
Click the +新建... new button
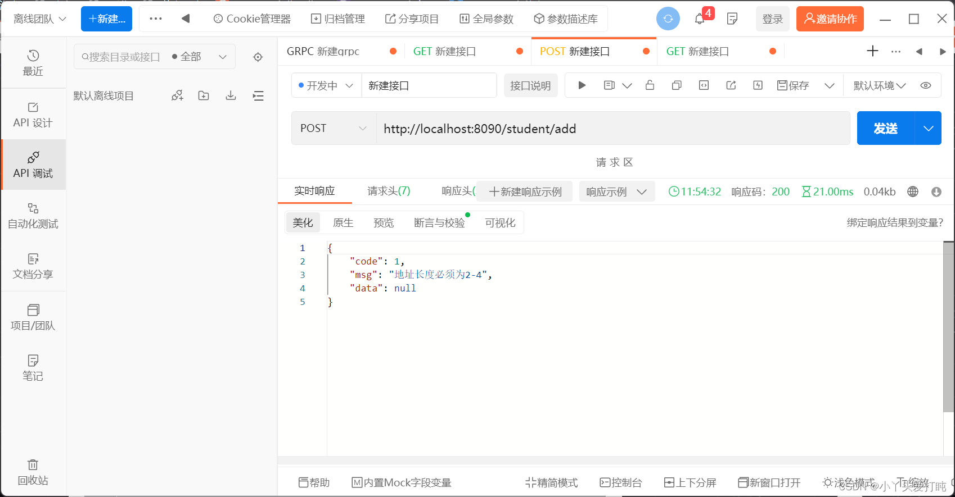tap(106, 19)
